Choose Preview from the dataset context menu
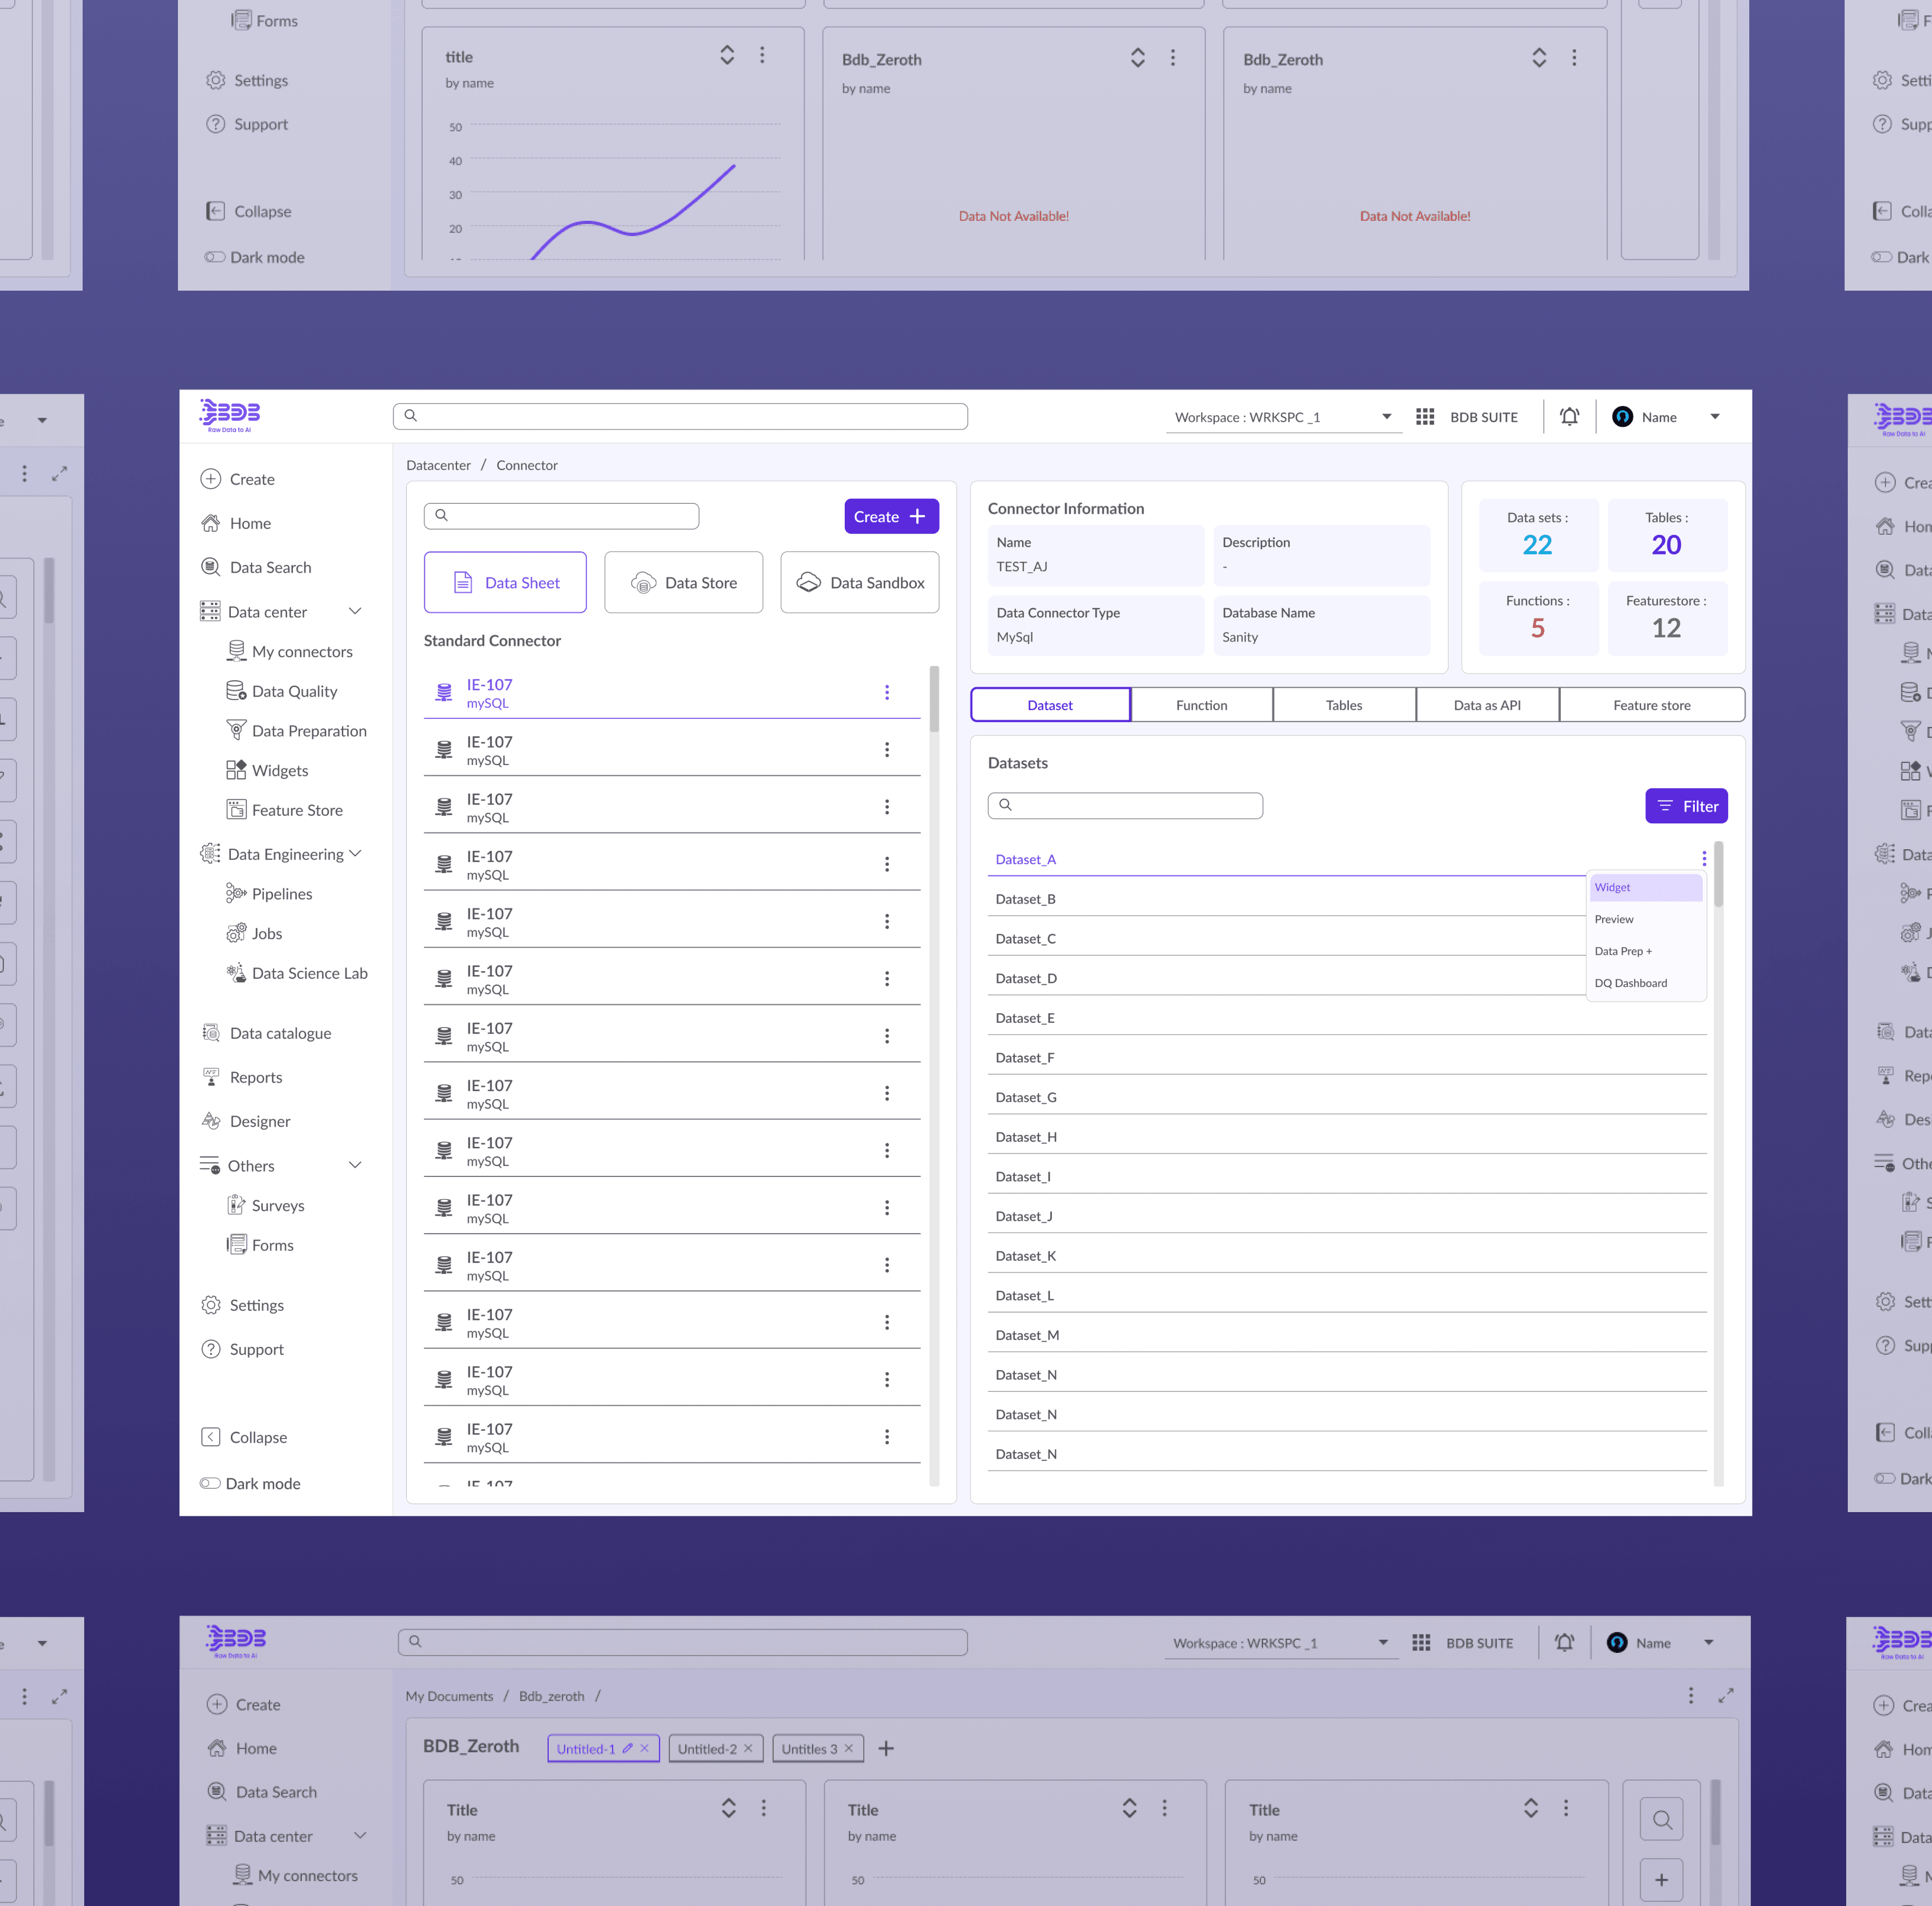Viewport: 1932px width, 1906px height. (1614, 920)
